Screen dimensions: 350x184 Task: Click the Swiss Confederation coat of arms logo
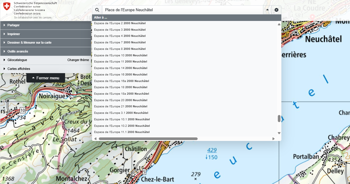[x=7, y=6]
